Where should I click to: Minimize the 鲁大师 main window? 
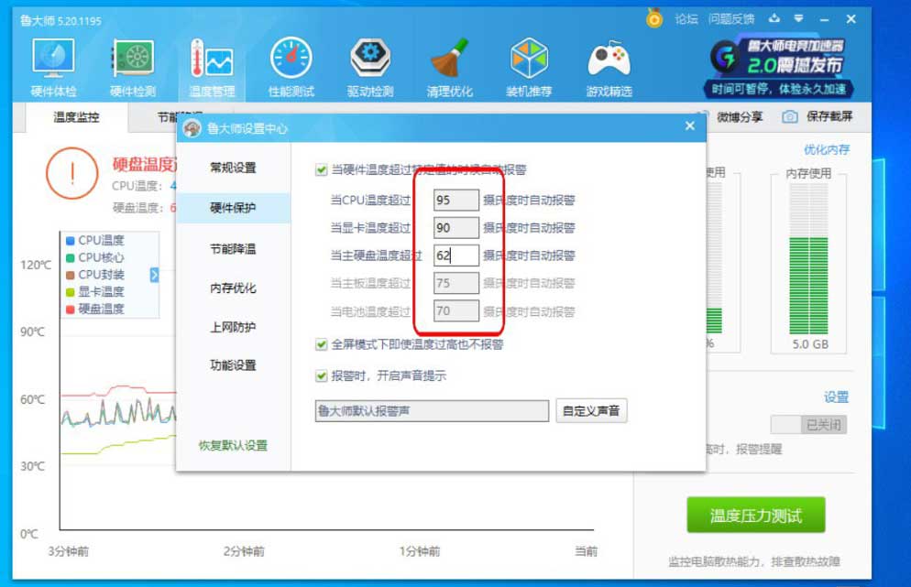click(x=825, y=19)
